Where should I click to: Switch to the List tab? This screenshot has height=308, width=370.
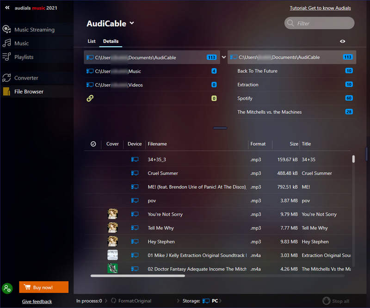[92, 41]
